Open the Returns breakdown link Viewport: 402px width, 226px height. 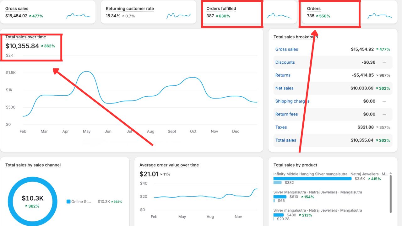tap(283, 75)
